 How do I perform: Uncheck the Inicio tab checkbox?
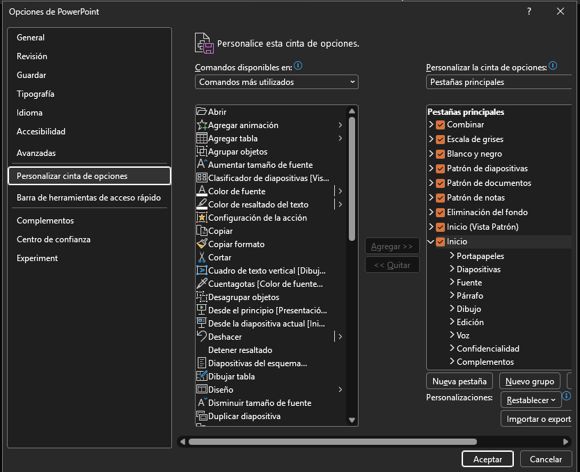(x=440, y=242)
